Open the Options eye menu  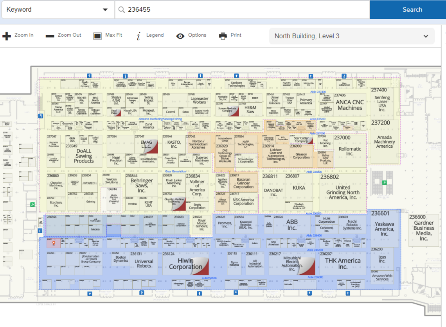click(x=180, y=36)
